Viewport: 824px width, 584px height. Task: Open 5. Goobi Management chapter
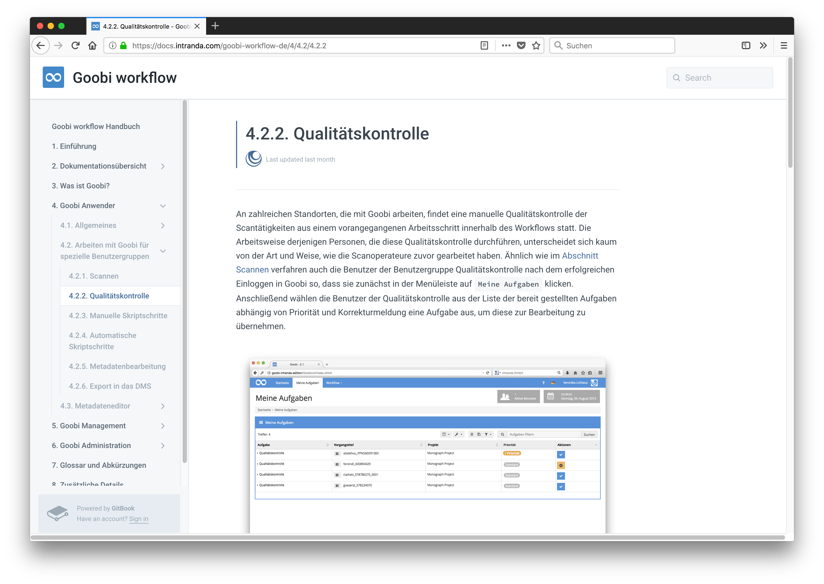coord(89,425)
